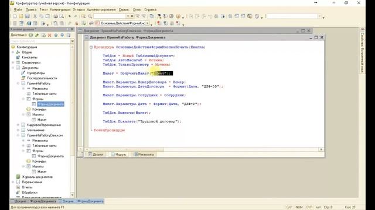Viewport: 375px width, 210px height.
Task: Expand the КадровоеПеремещение document node
Action: coord(18,125)
